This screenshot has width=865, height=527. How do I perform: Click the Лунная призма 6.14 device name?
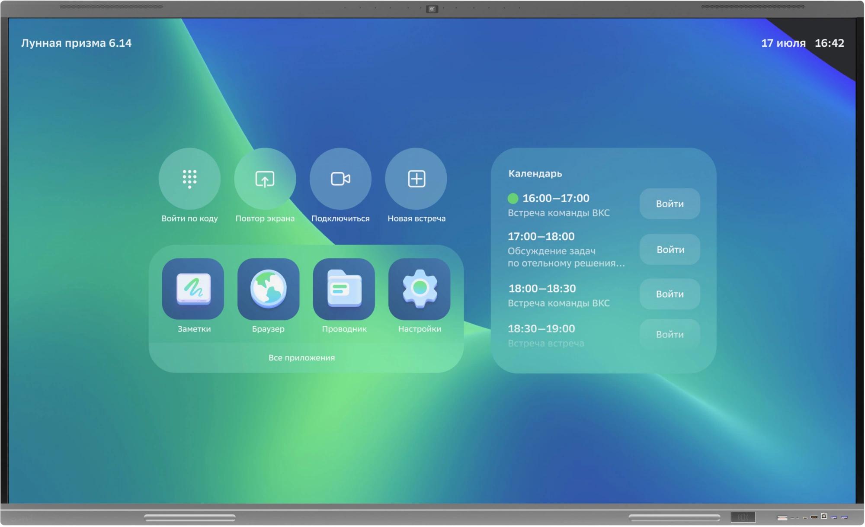(77, 43)
